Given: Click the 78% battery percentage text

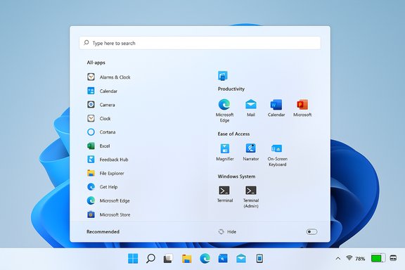Looking at the screenshot, I should coord(360,259).
